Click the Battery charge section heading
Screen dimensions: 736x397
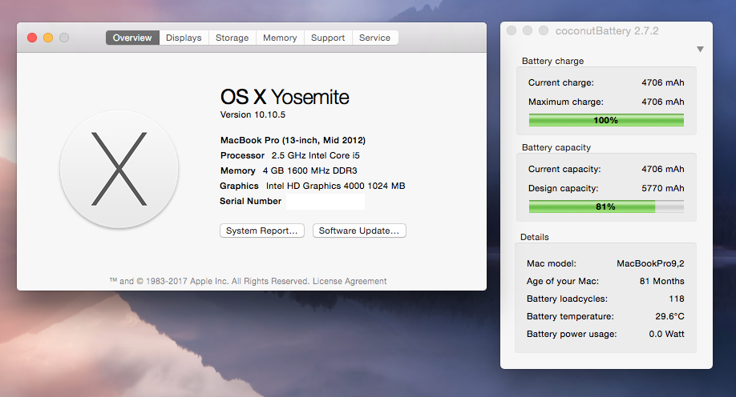[553, 61]
